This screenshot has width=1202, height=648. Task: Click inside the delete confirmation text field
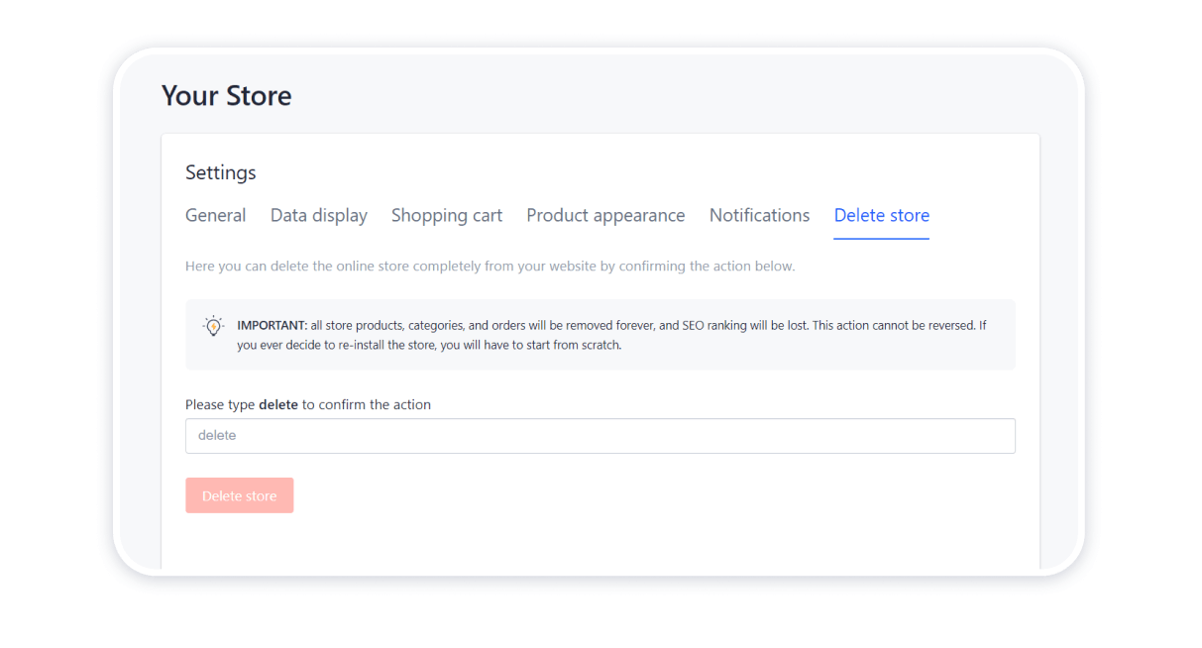[x=600, y=436]
